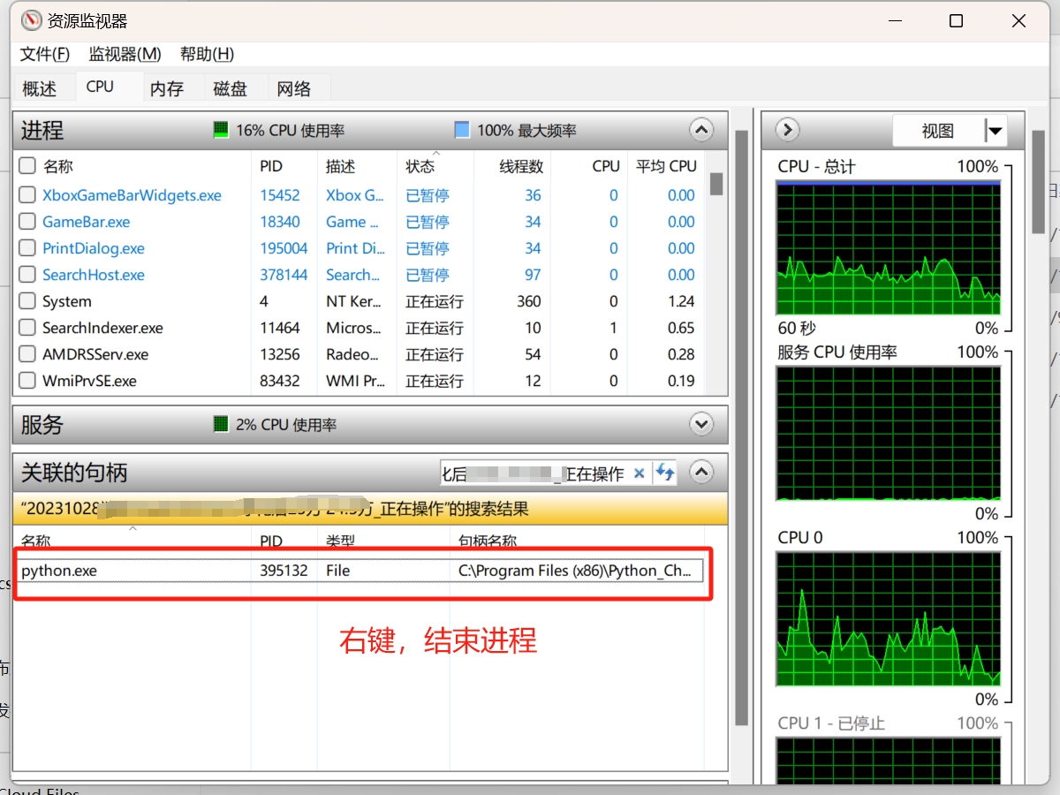Switch to the 内存 memory tab
This screenshot has height=795, width=1060.
[x=166, y=87]
